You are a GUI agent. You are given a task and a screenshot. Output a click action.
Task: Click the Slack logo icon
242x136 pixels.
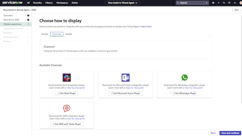(x=67, y=78)
